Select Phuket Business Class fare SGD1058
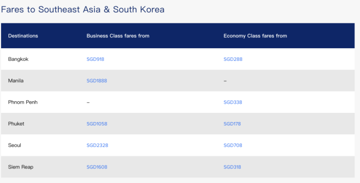 click(x=97, y=124)
